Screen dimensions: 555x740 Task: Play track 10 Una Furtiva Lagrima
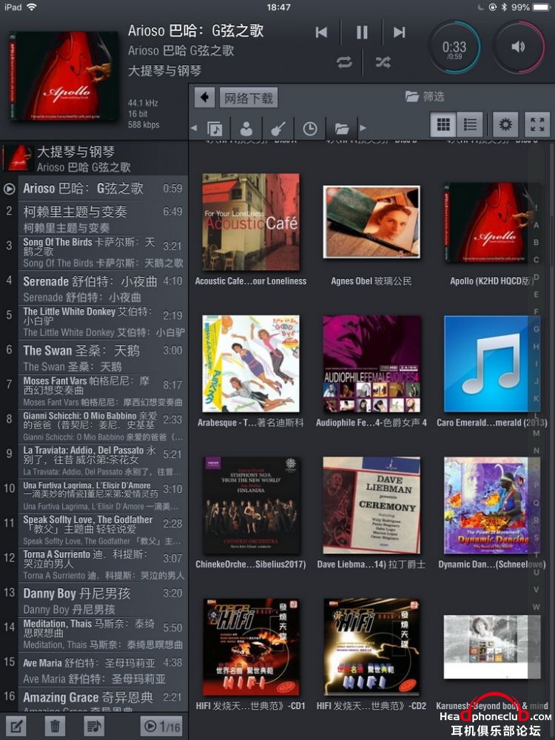click(x=93, y=497)
